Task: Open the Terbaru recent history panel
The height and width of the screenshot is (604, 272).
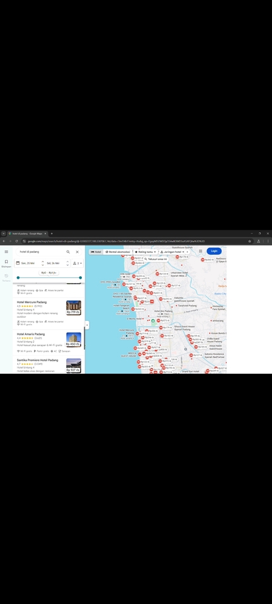Action: pos(6,277)
